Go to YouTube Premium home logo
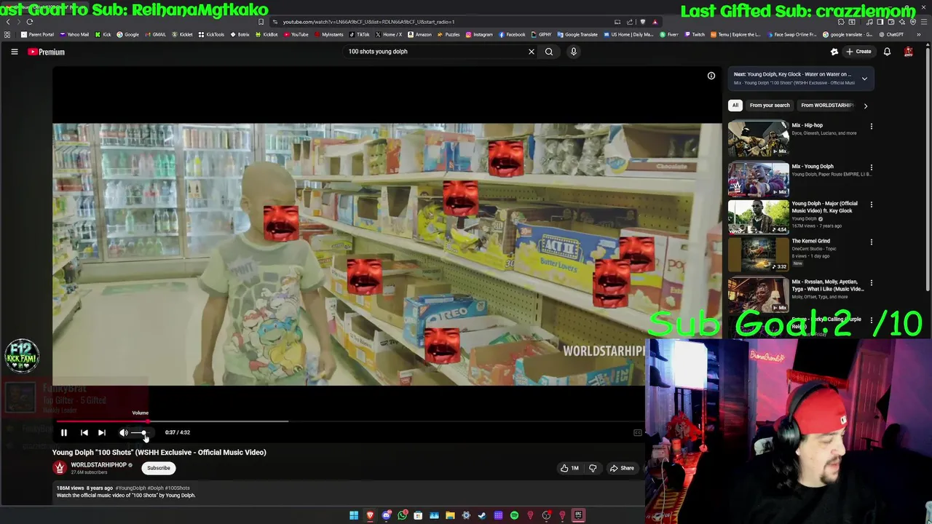Screen dimensions: 932x524 coord(47,52)
